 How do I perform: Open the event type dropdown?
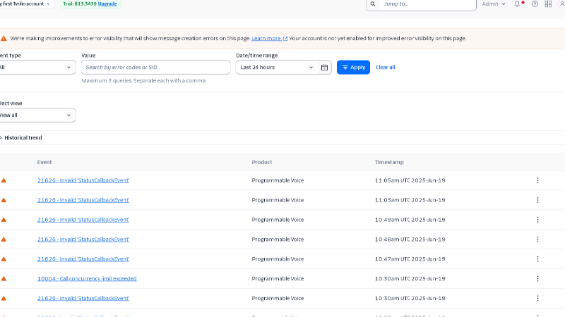point(37,68)
